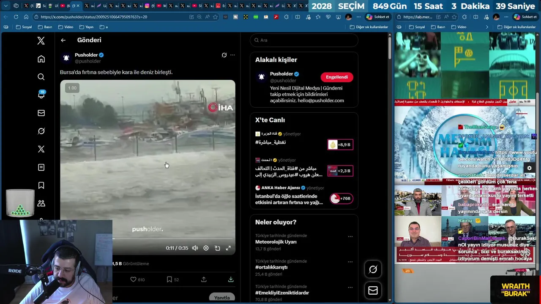This screenshot has width=541, height=304.
Task: Switch to the first YouTube tab
Action: 65,6
